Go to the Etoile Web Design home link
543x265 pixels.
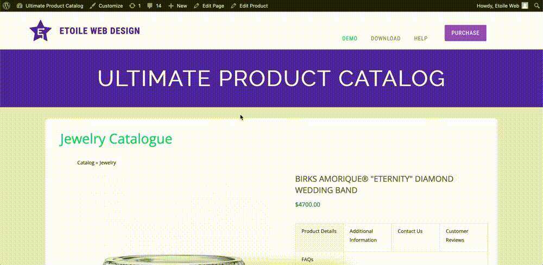(100, 31)
